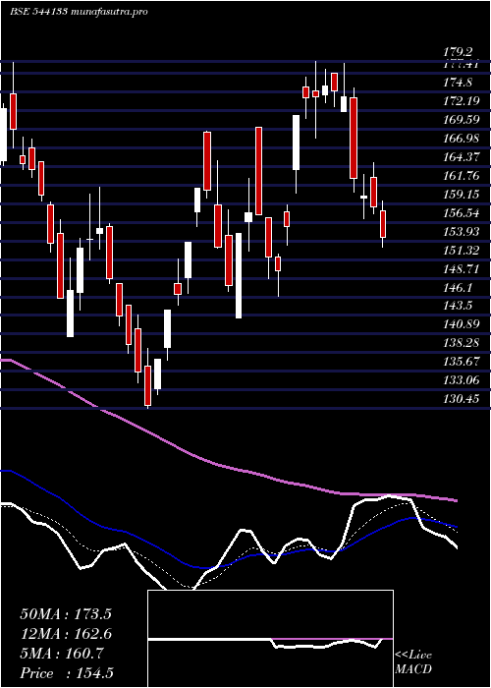
Task: Select the 12MA : 162.6 readout
Action: pos(66,634)
